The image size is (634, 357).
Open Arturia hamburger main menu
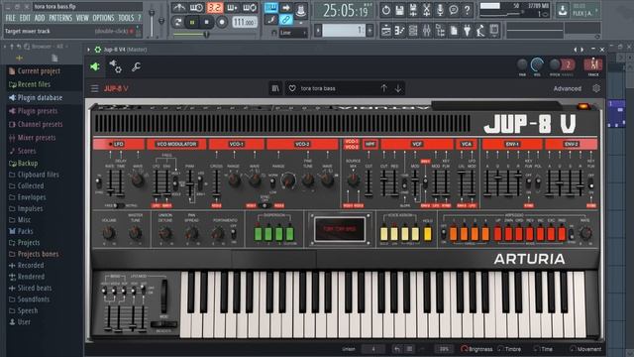pos(95,88)
